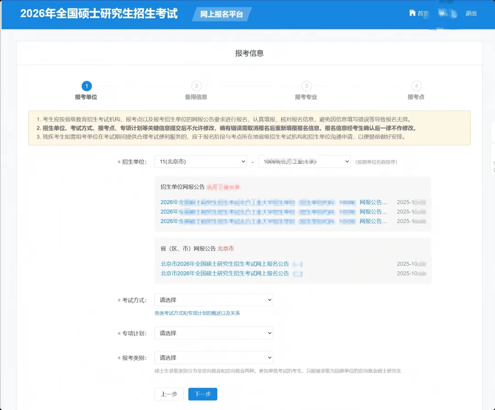Open the province dropdown showing 11(北京市)

tap(200, 161)
